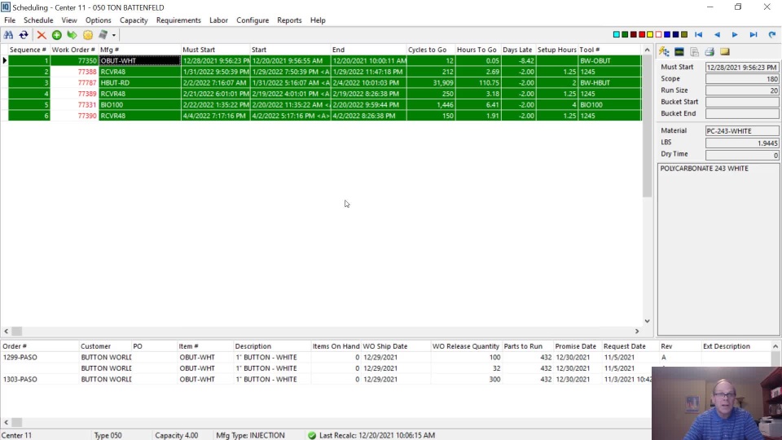Go to last work center
782x440 pixels.
click(x=753, y=34)
